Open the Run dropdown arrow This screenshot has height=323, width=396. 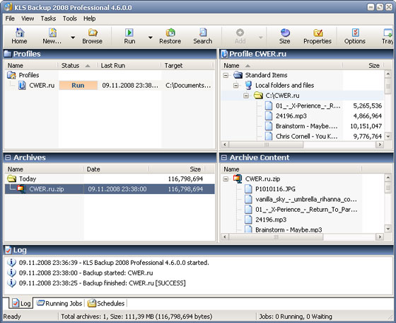[x=151, y=38]
